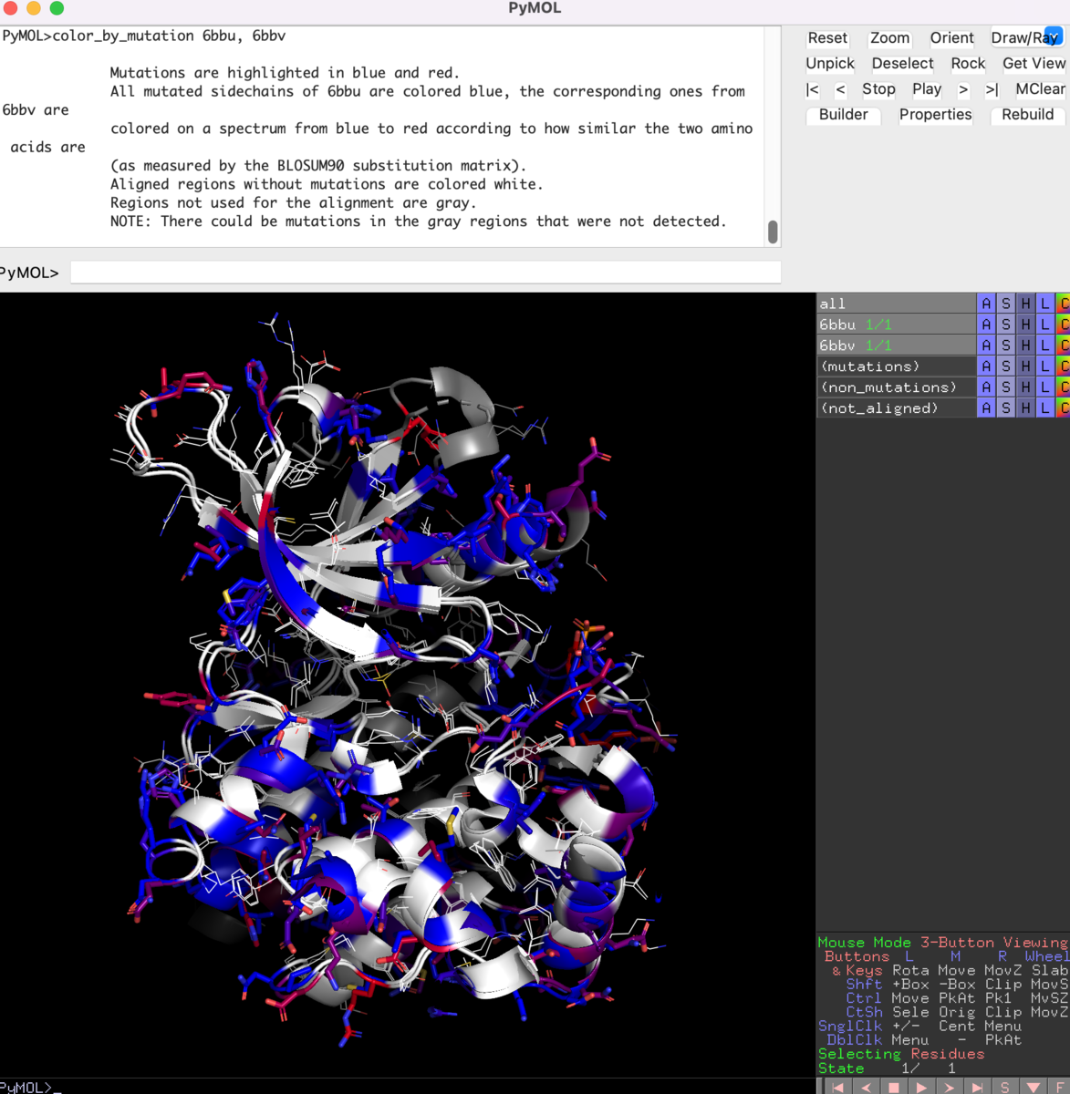Click the Zoom button
Image resolution: width=1070 pixels, height=1094 pixels.
coord(889,38)
